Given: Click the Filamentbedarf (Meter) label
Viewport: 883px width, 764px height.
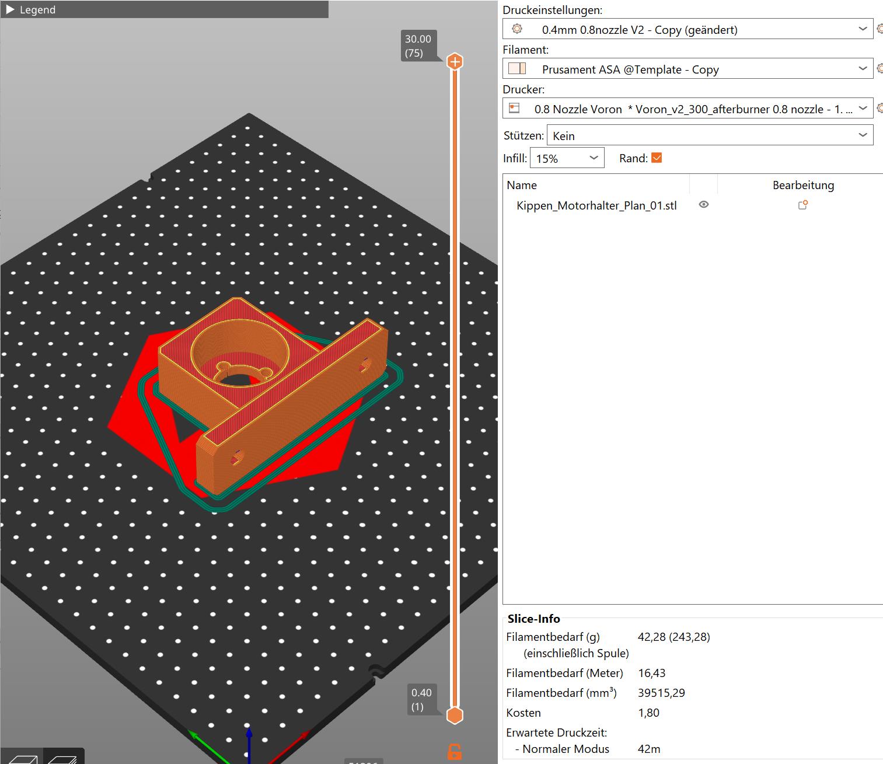Looking at the screenshot, I should click(564, 673).
